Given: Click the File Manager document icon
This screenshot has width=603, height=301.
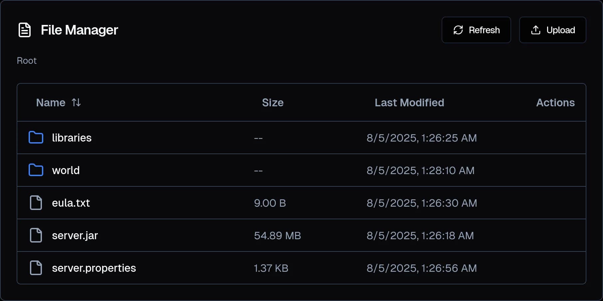Looking at the screenshot, I should pyautogui.click(x=25, y=30).
